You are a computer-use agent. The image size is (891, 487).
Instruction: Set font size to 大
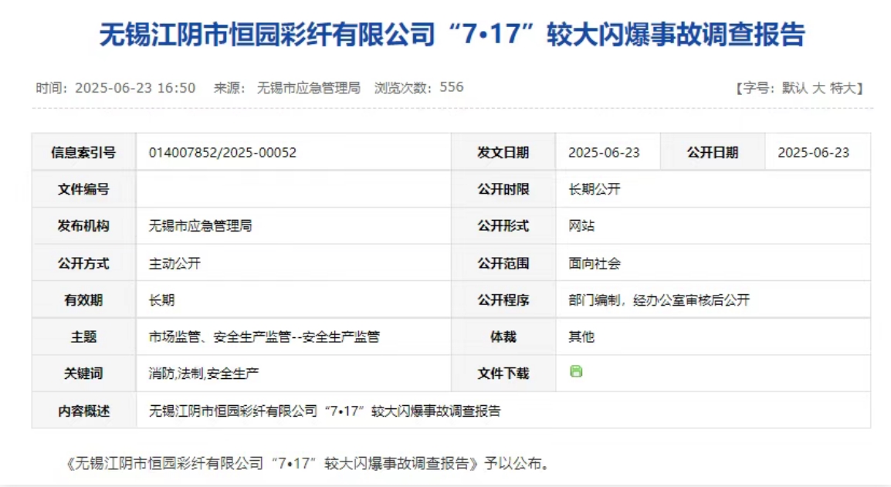pos(818,88)
